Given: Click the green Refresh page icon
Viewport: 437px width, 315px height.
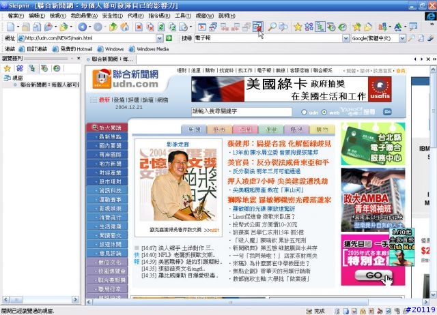Looking at the screenshot, I should tap(161, 27).
